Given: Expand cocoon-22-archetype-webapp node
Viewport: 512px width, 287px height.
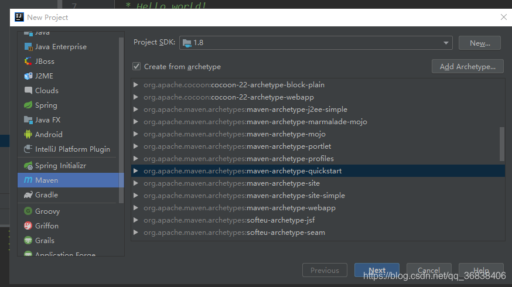Looking at the screenshot, I should pyautogui.click(x=135, y=97).
